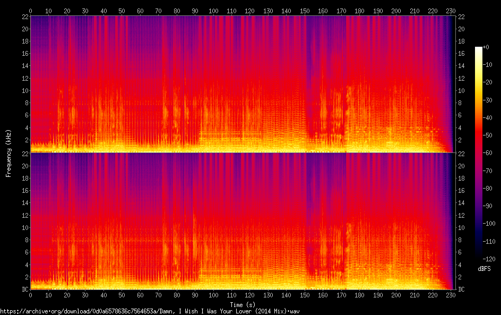Click the archive.org file URL at bottom
The image size is (501, 315).
pyautogui.click(x=153, y=311)
